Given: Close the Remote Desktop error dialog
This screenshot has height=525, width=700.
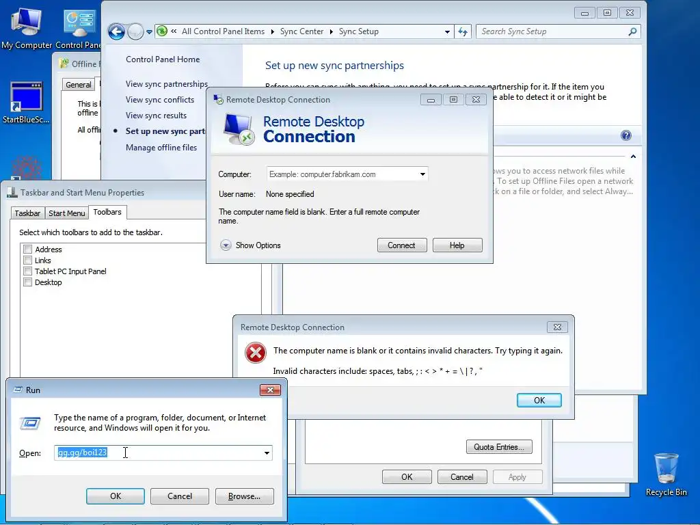Looking at the screenshot, I should pos(557,327).
